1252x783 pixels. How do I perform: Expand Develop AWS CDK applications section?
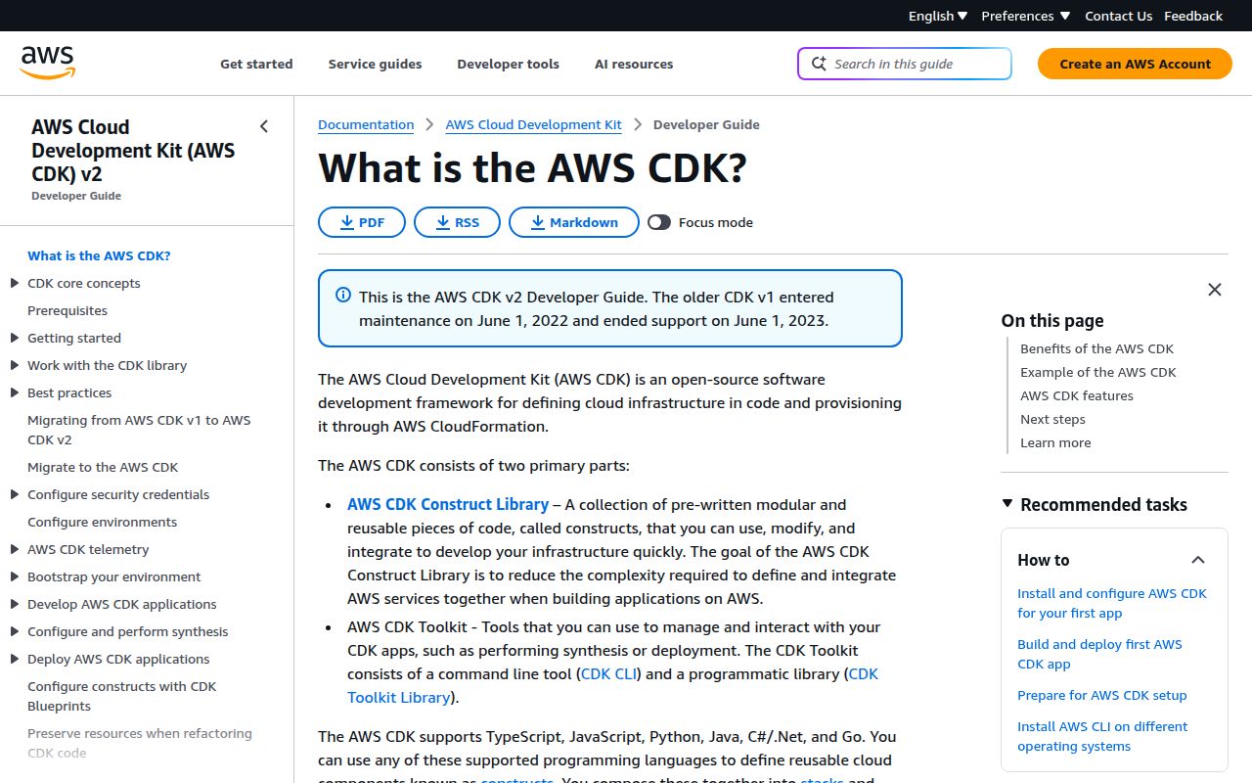[15, 604]
